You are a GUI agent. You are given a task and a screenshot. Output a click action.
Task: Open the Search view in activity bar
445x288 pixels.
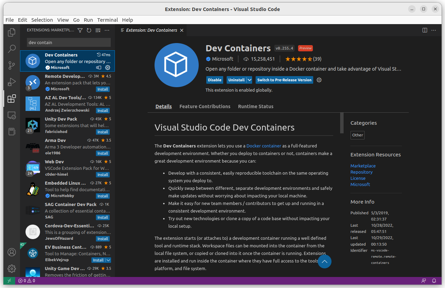click(x=12, y=49)
